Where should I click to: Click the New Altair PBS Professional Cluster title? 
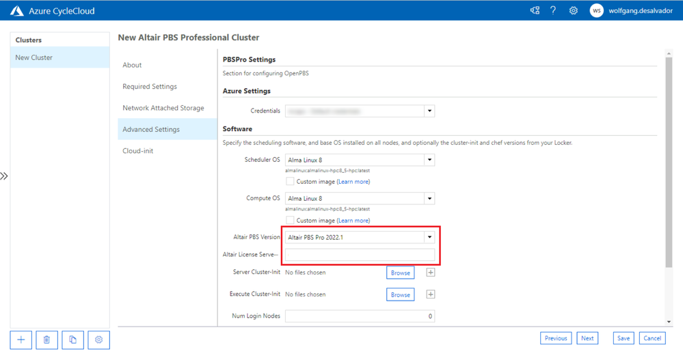189,38
